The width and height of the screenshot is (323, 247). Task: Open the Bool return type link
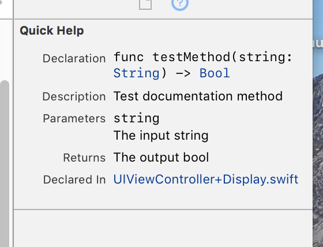[x=215, y=73]
